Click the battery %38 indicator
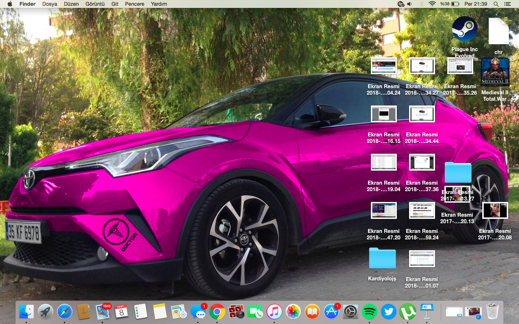 (x=449, y=4)
